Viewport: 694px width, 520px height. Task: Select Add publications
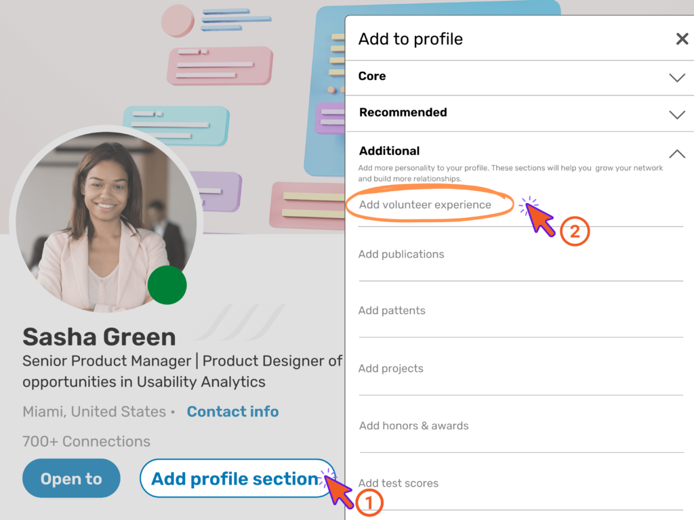[x=401, y=254]
